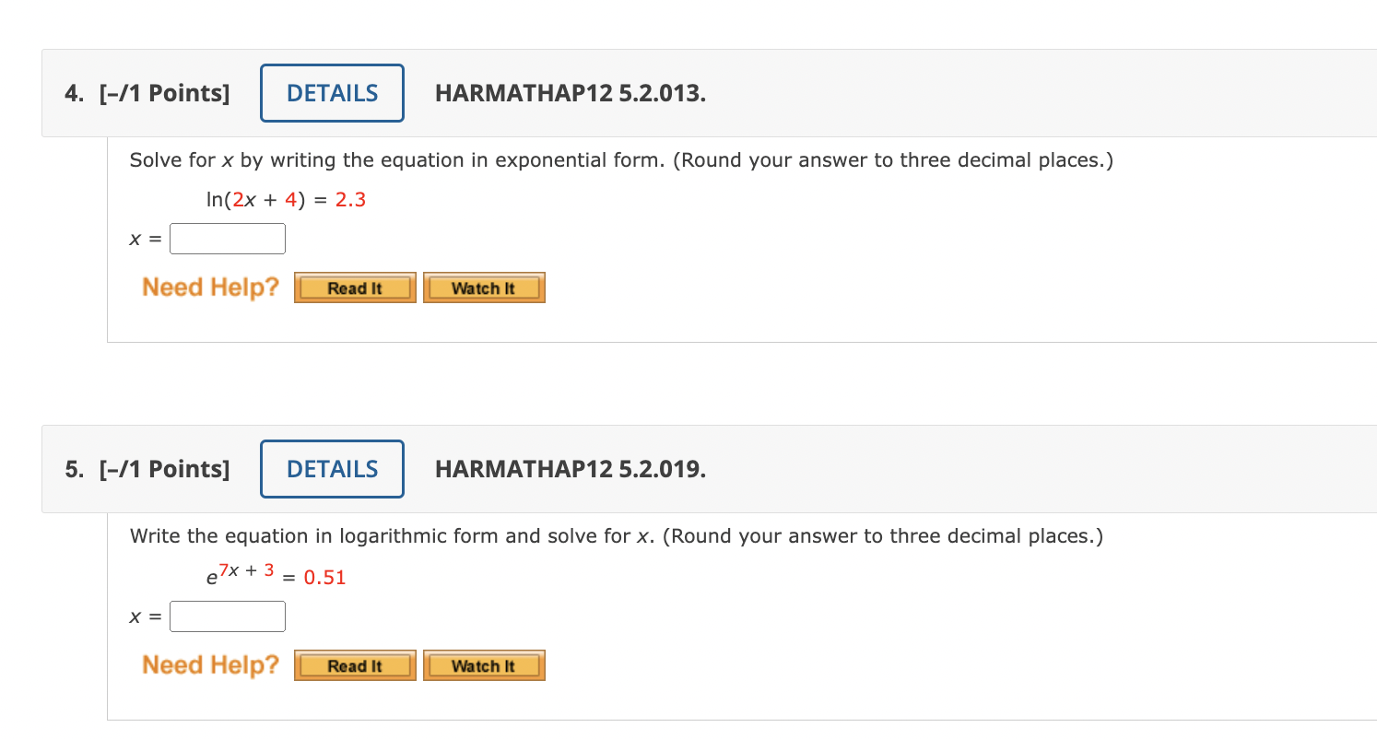Click Watch It for problem 5.2.013
The width and height of the screenshot is (1377, 739).
tap(483, 287)
